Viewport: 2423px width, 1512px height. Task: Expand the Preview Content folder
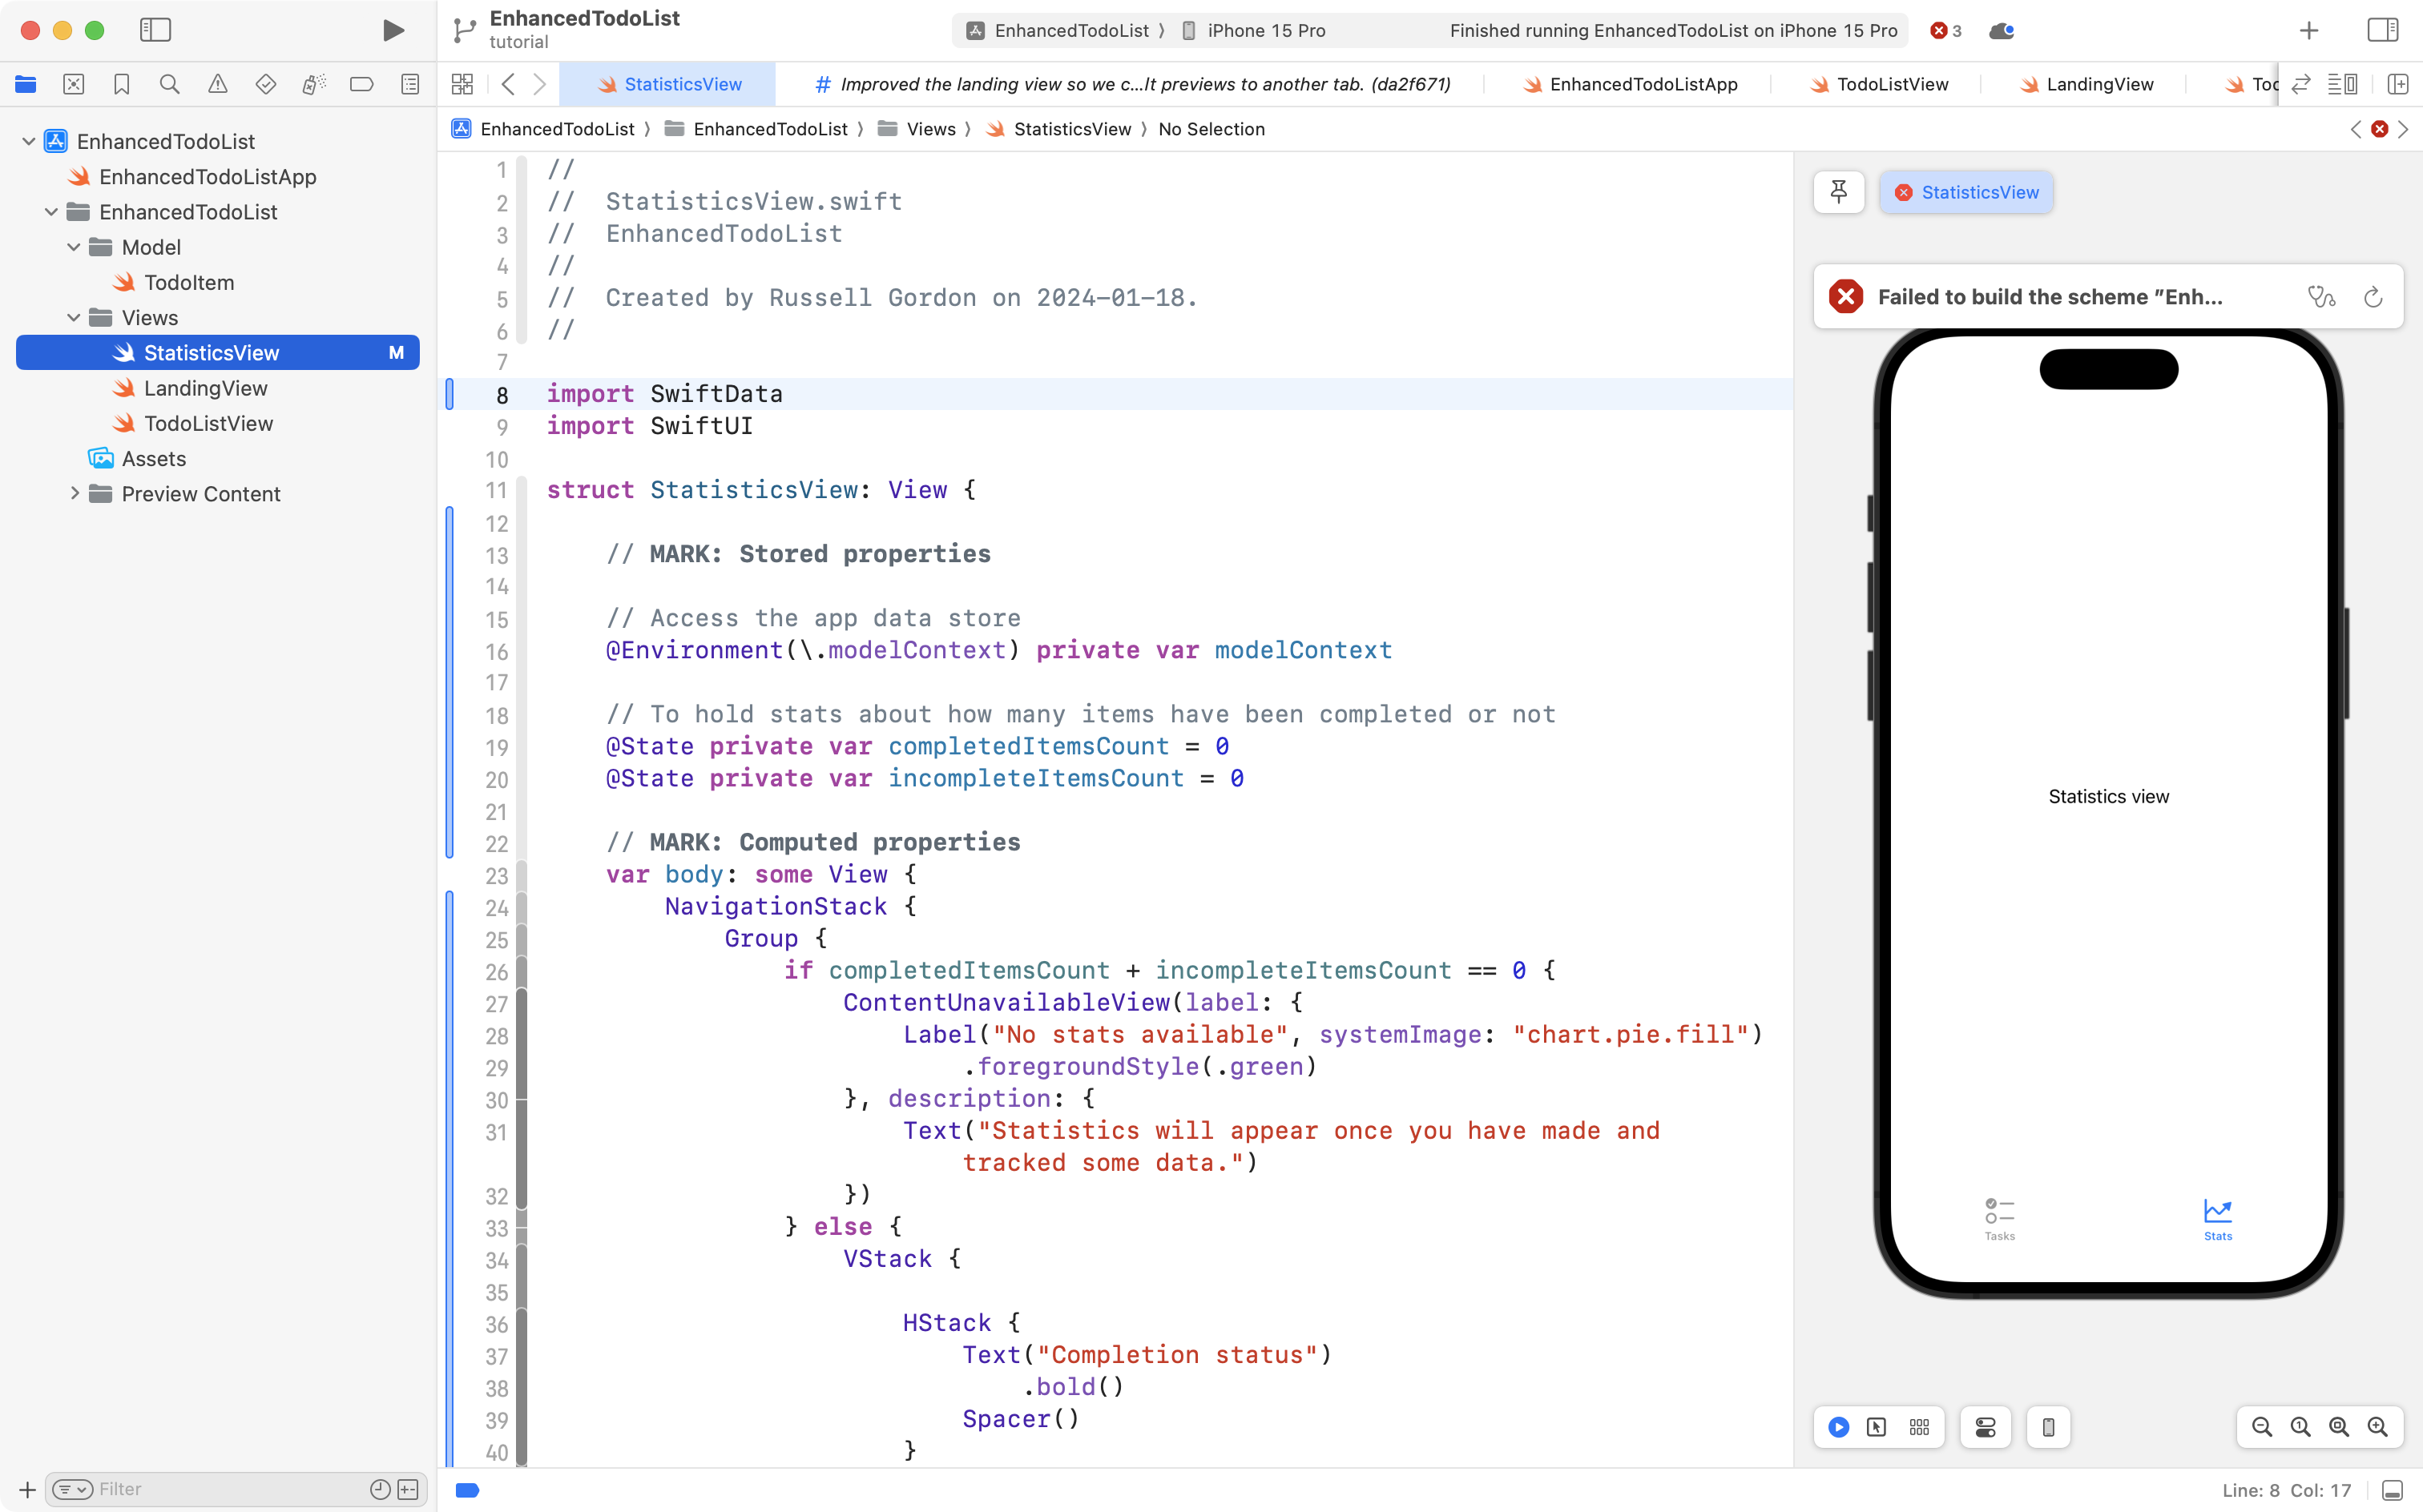coord(74,493)
